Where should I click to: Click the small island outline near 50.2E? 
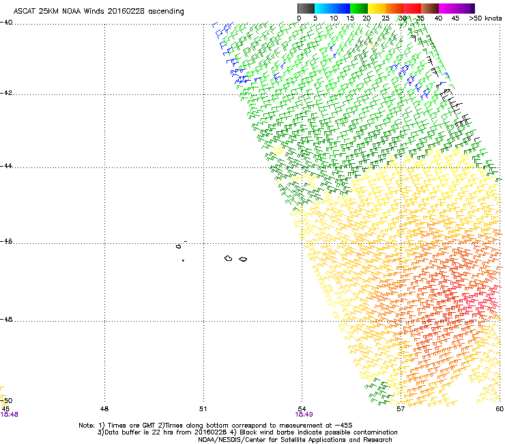178,247
